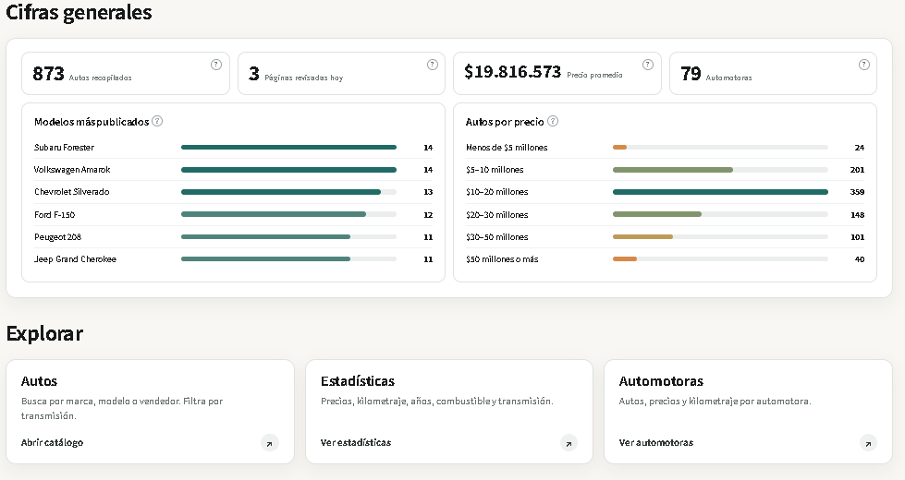Open the Estadísticas card title
The width and height of the screenshot is (905, 480).
point(357,381)
